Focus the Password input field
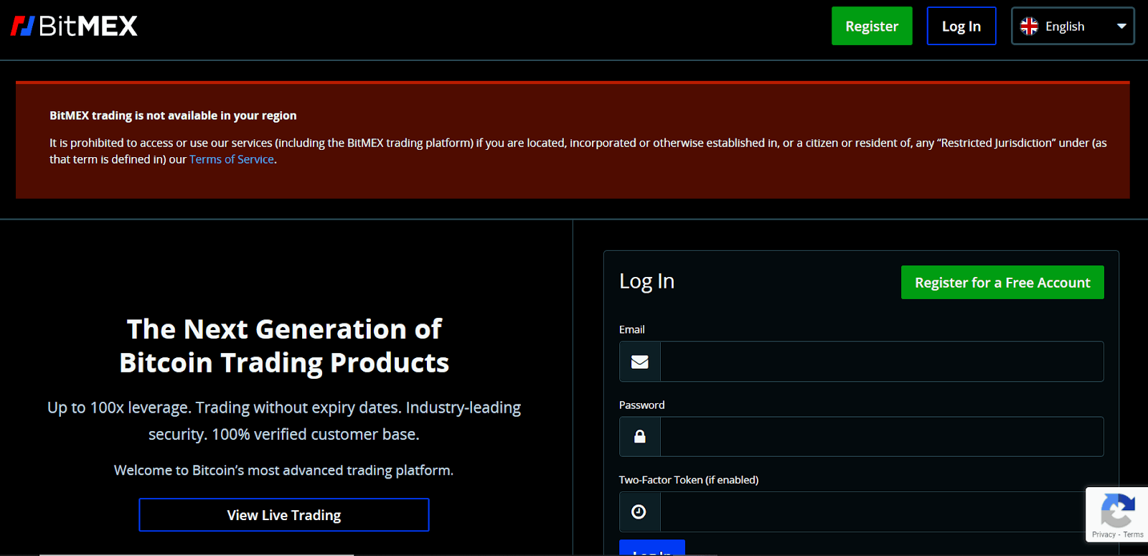 882,436
